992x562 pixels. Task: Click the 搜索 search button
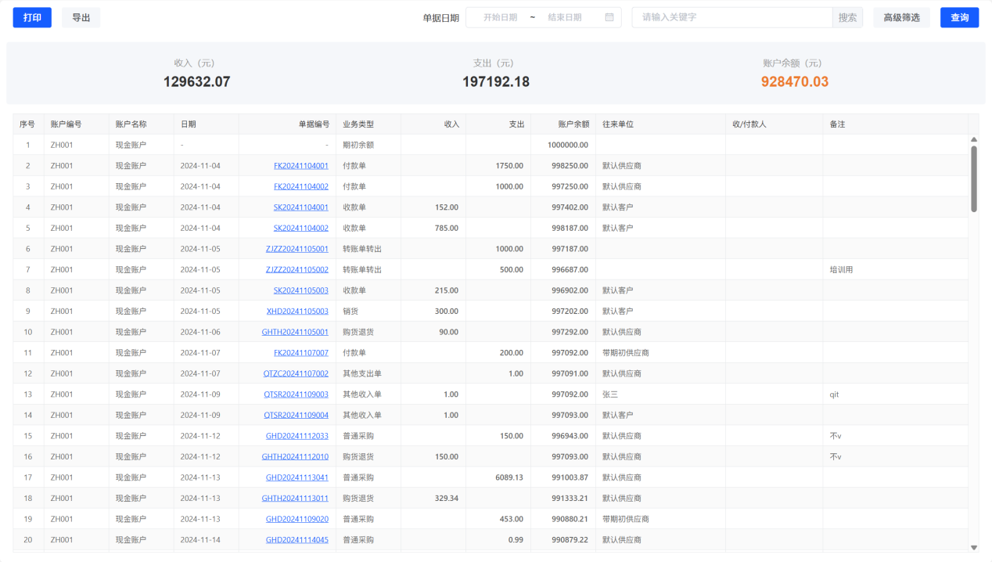pyautogui.click(x=847, y=17)
